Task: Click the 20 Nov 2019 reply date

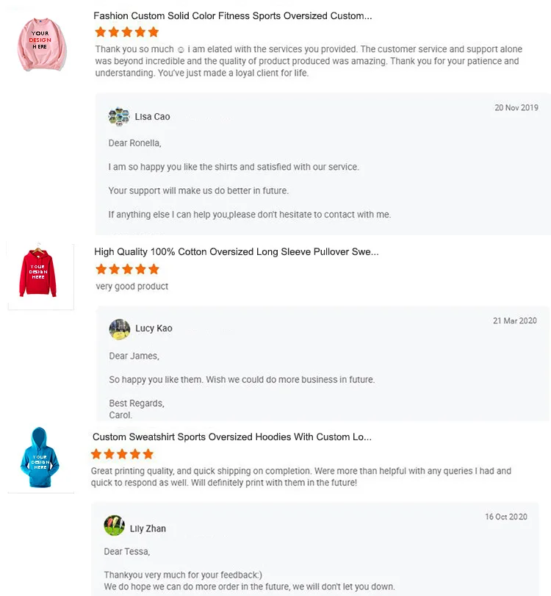Action: (516, 108)
